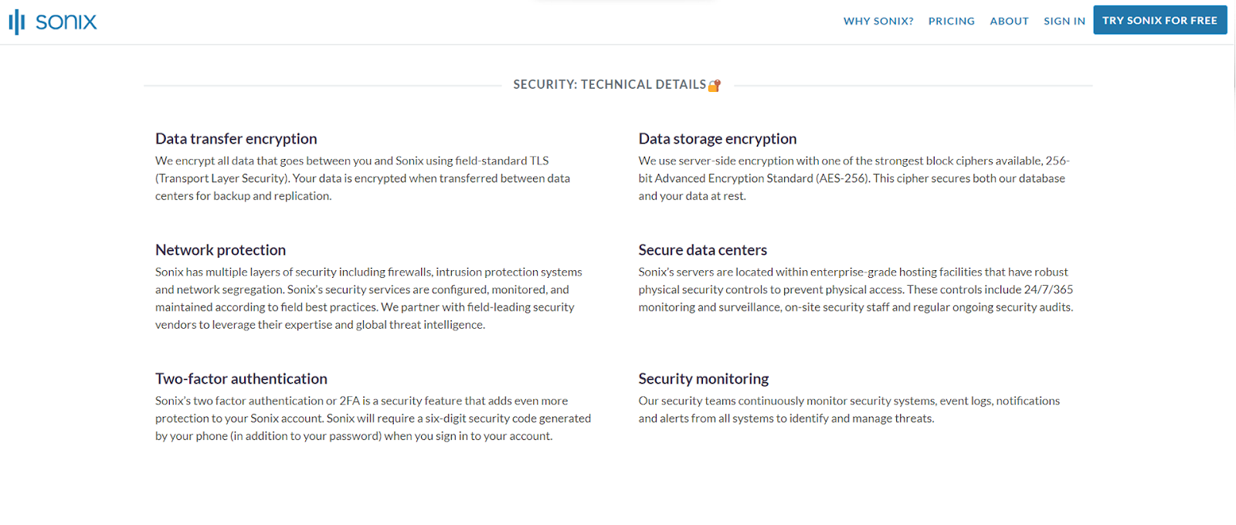Image resolution: width=1236 pixels, height=525 pixels.
Task: Open the PRICING page from the navigation
Action: click(951, 21)
